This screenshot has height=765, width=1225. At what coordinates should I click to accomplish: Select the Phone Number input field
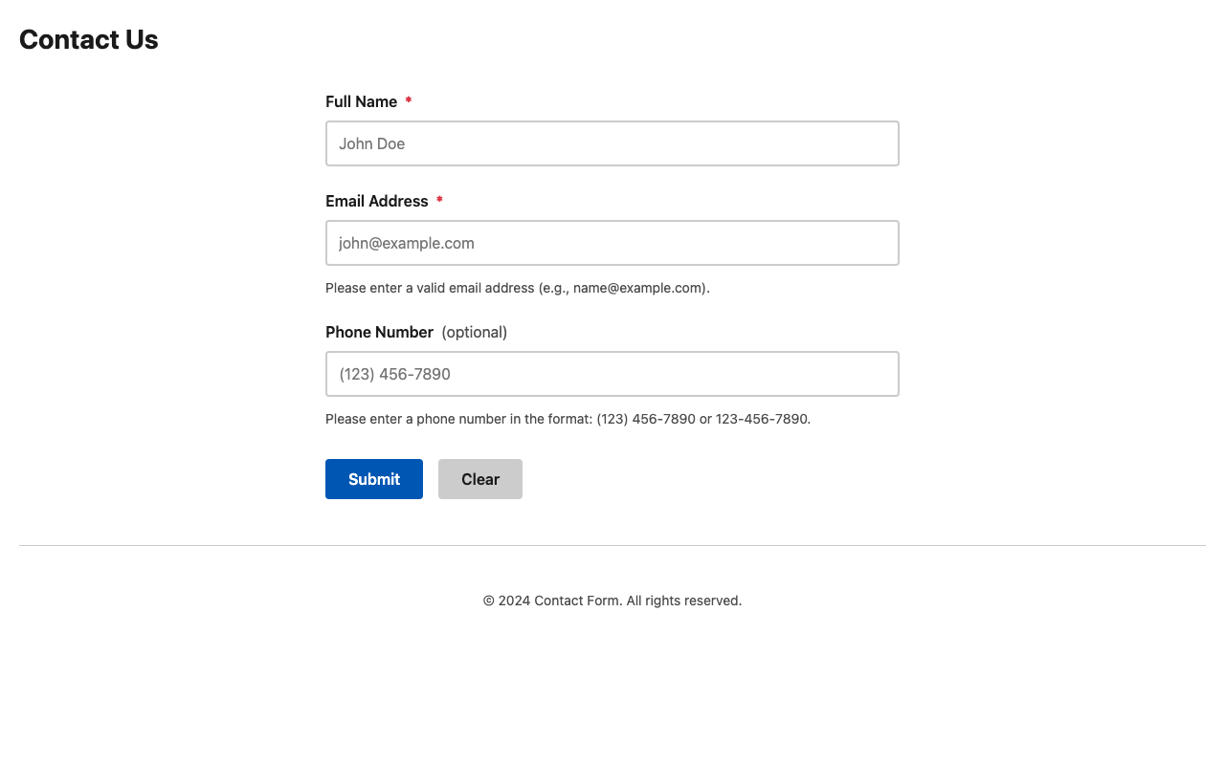pyautogui.click(x=612, y=374)
